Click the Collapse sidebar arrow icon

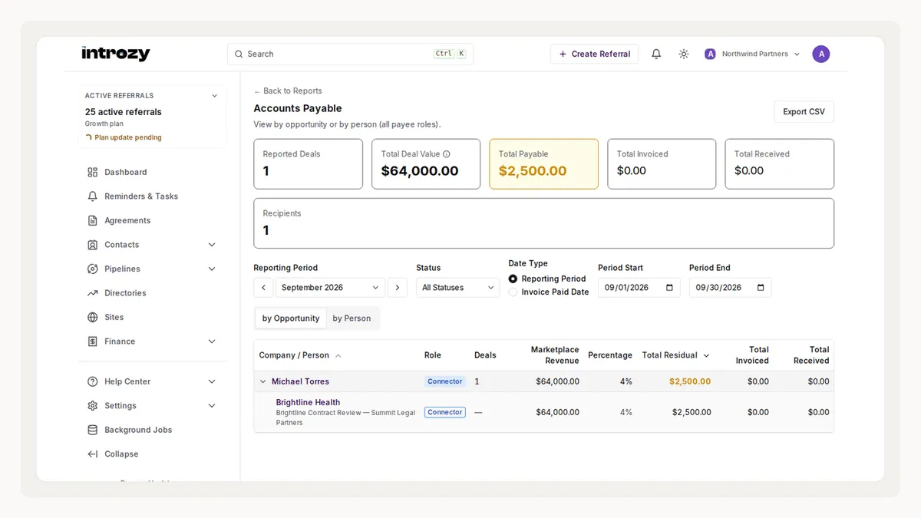tap(93, 454)
